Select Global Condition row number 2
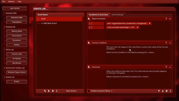179x101 pixels. click(89, 27)
